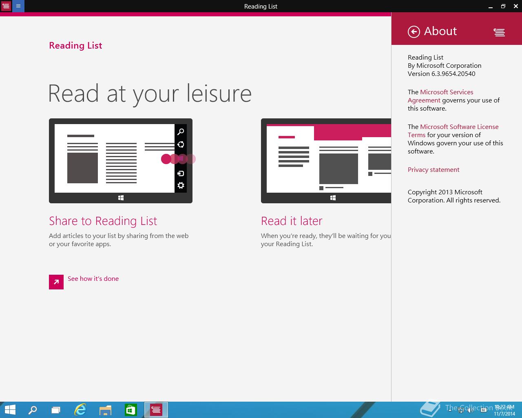Open the Windows Start button
Image resolution: width=522 pixels, height=418 pixels.
[x=10, y=409]
